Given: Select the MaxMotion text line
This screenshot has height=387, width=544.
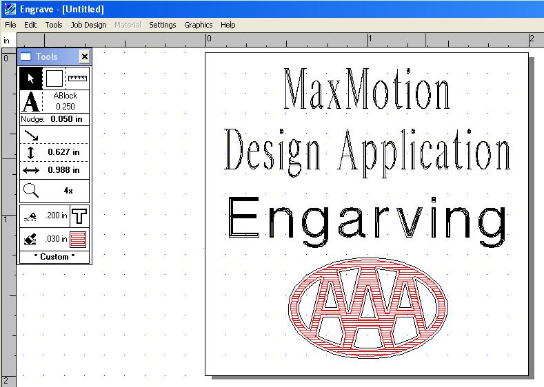Looking at the screenshot, I should (x=367, y=88).
